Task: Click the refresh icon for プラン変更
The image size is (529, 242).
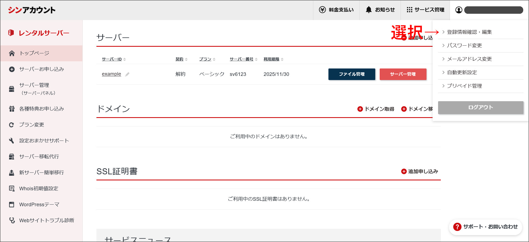Action: [x=12, y=125]
